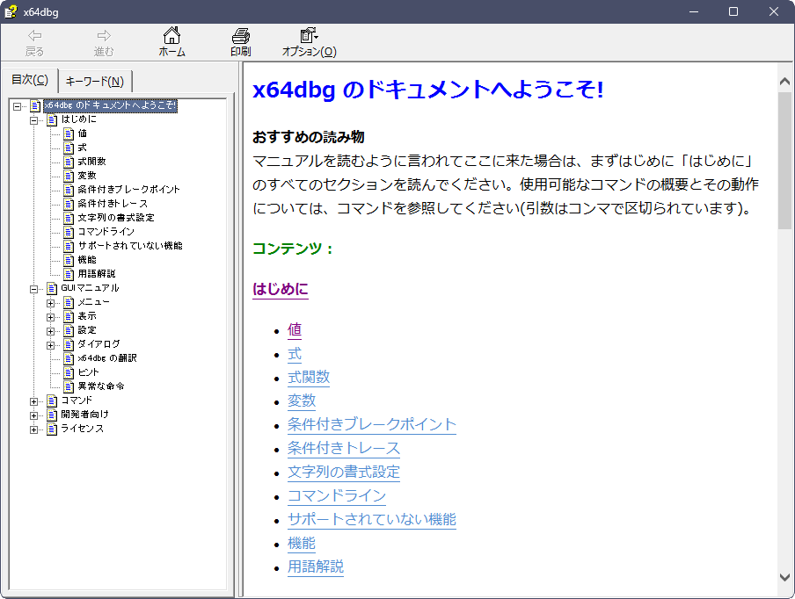This screenshot has width=795, height=599.
Task: Click the x64dbg help app icon in title bar
Action: pos(11,11)
